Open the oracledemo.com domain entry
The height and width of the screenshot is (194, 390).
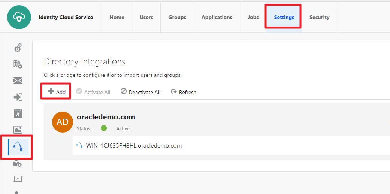click(106, 117)
